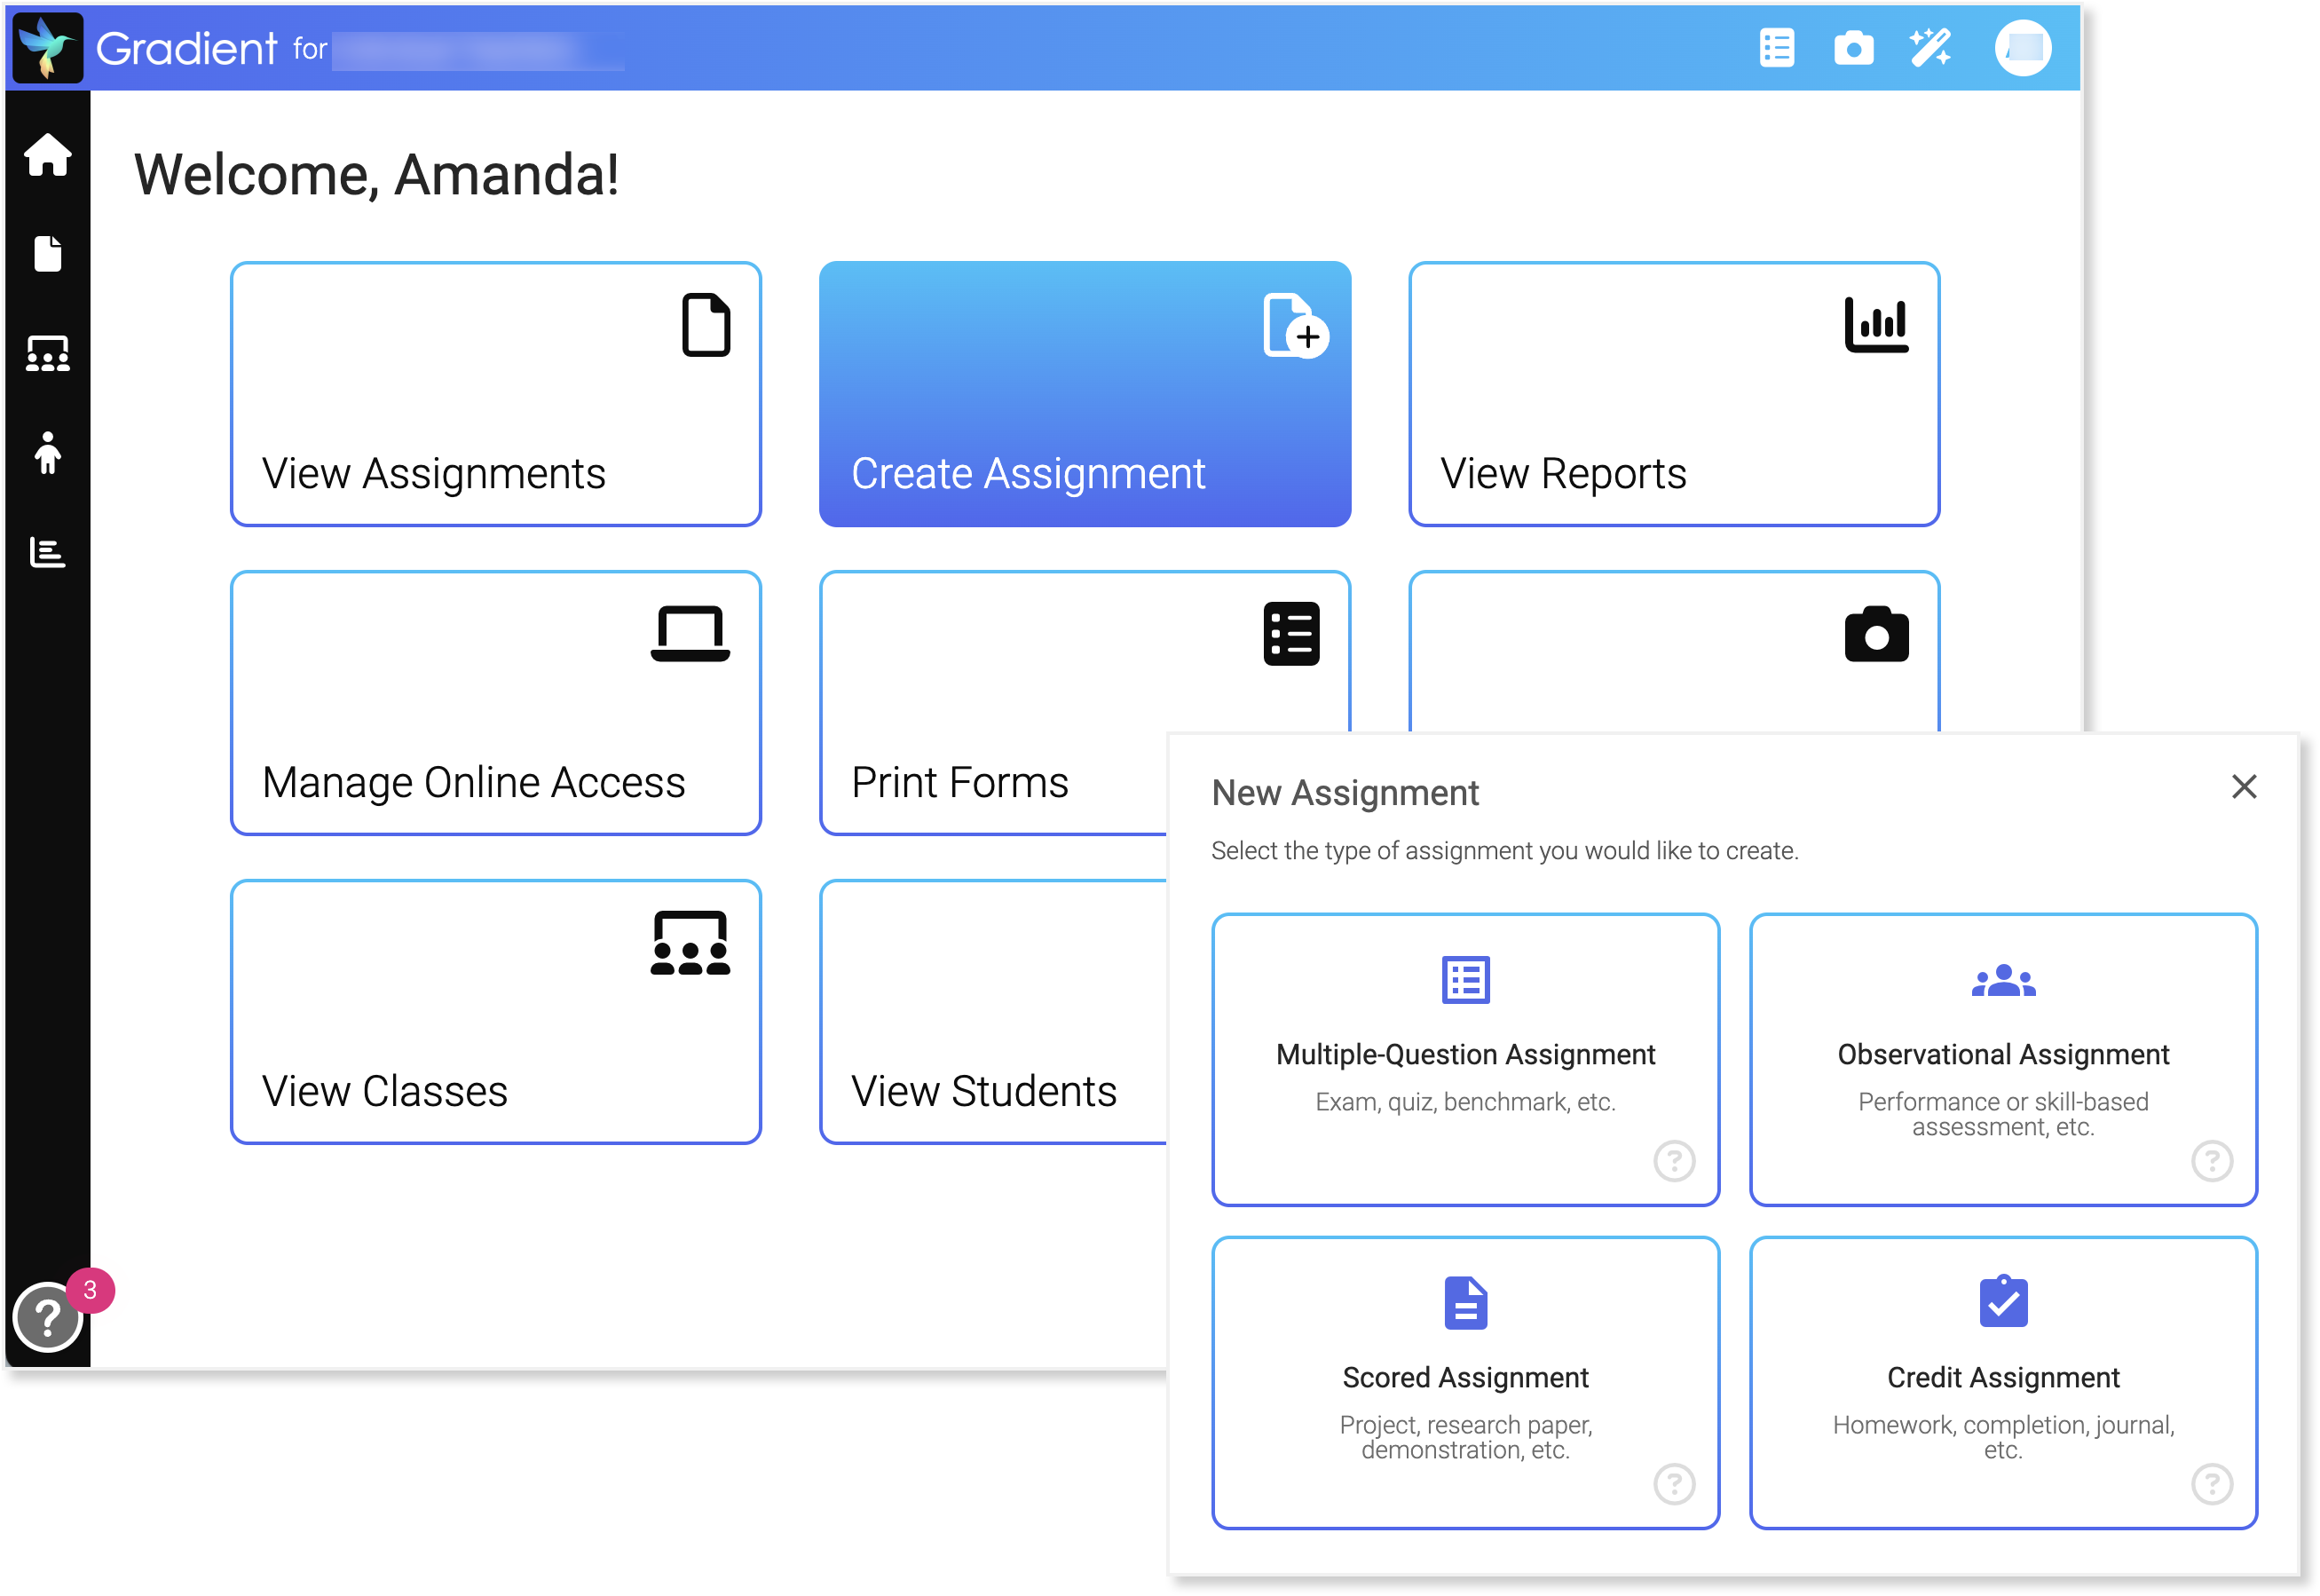Close the New Assignment dialog
Image resolution: width=2320 pixels, height=1596 pixels.
pyautogui.click(x=2245, y=787)
